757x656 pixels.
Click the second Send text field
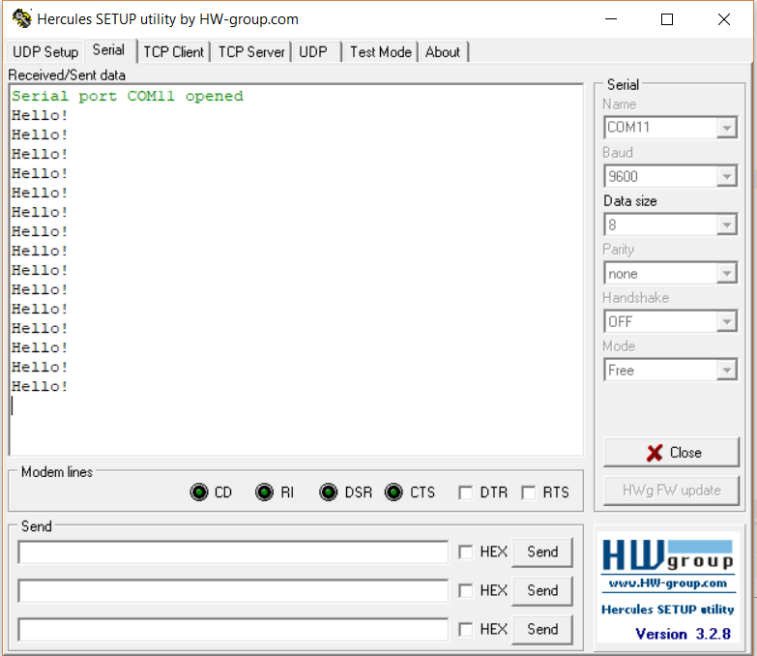tap(233, 591)
